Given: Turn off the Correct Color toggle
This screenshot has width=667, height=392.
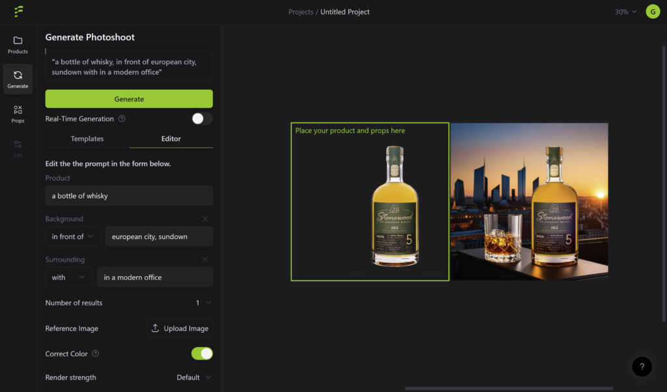Looking at the screenshot, I should (202, 354).
